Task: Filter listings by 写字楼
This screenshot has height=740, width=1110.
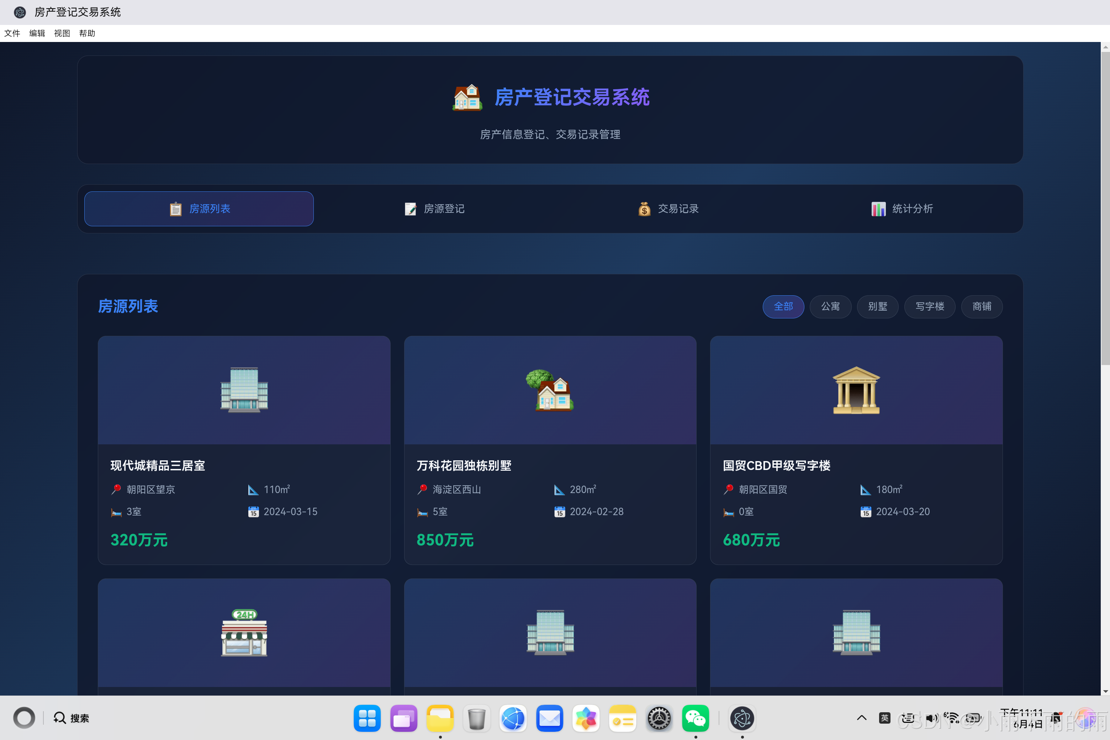Action: (x=930, y=307)
